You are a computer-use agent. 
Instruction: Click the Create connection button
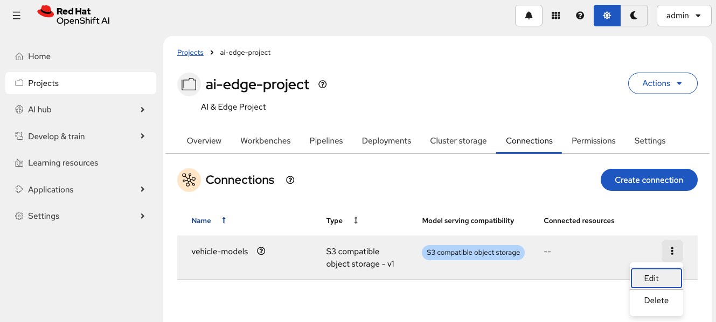(649, 180)
